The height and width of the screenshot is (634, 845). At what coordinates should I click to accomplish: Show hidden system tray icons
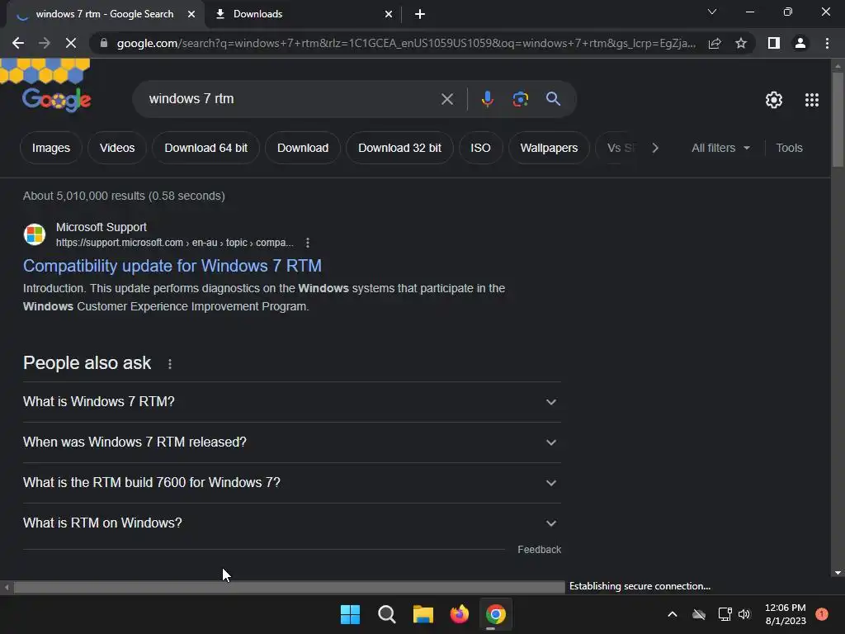[673, 614]
